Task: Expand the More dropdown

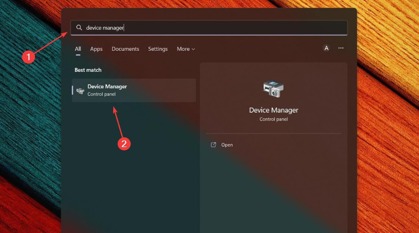Action: [x=186, y=49]
